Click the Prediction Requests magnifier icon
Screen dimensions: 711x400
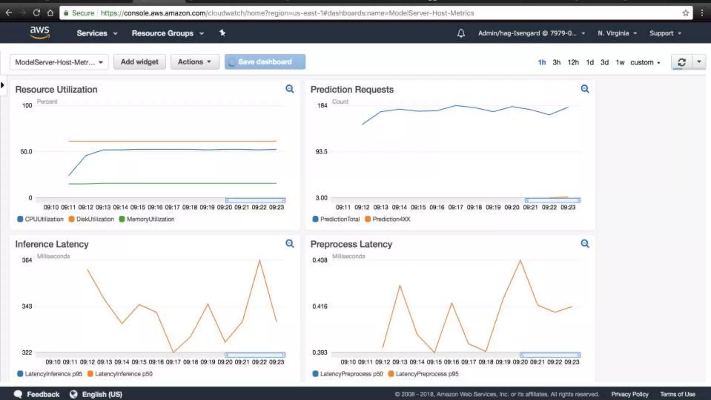(x=585, y=89)
